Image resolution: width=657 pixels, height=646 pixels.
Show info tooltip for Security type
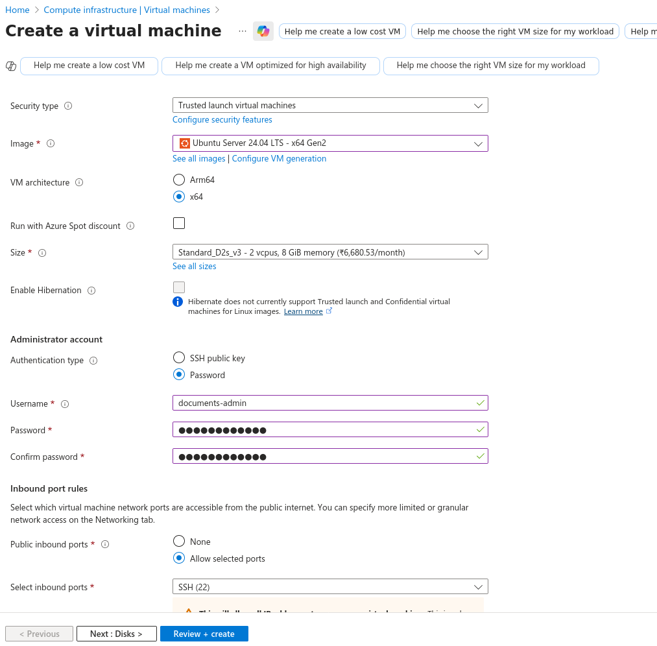pyautogui.click(x=68, y=106)
